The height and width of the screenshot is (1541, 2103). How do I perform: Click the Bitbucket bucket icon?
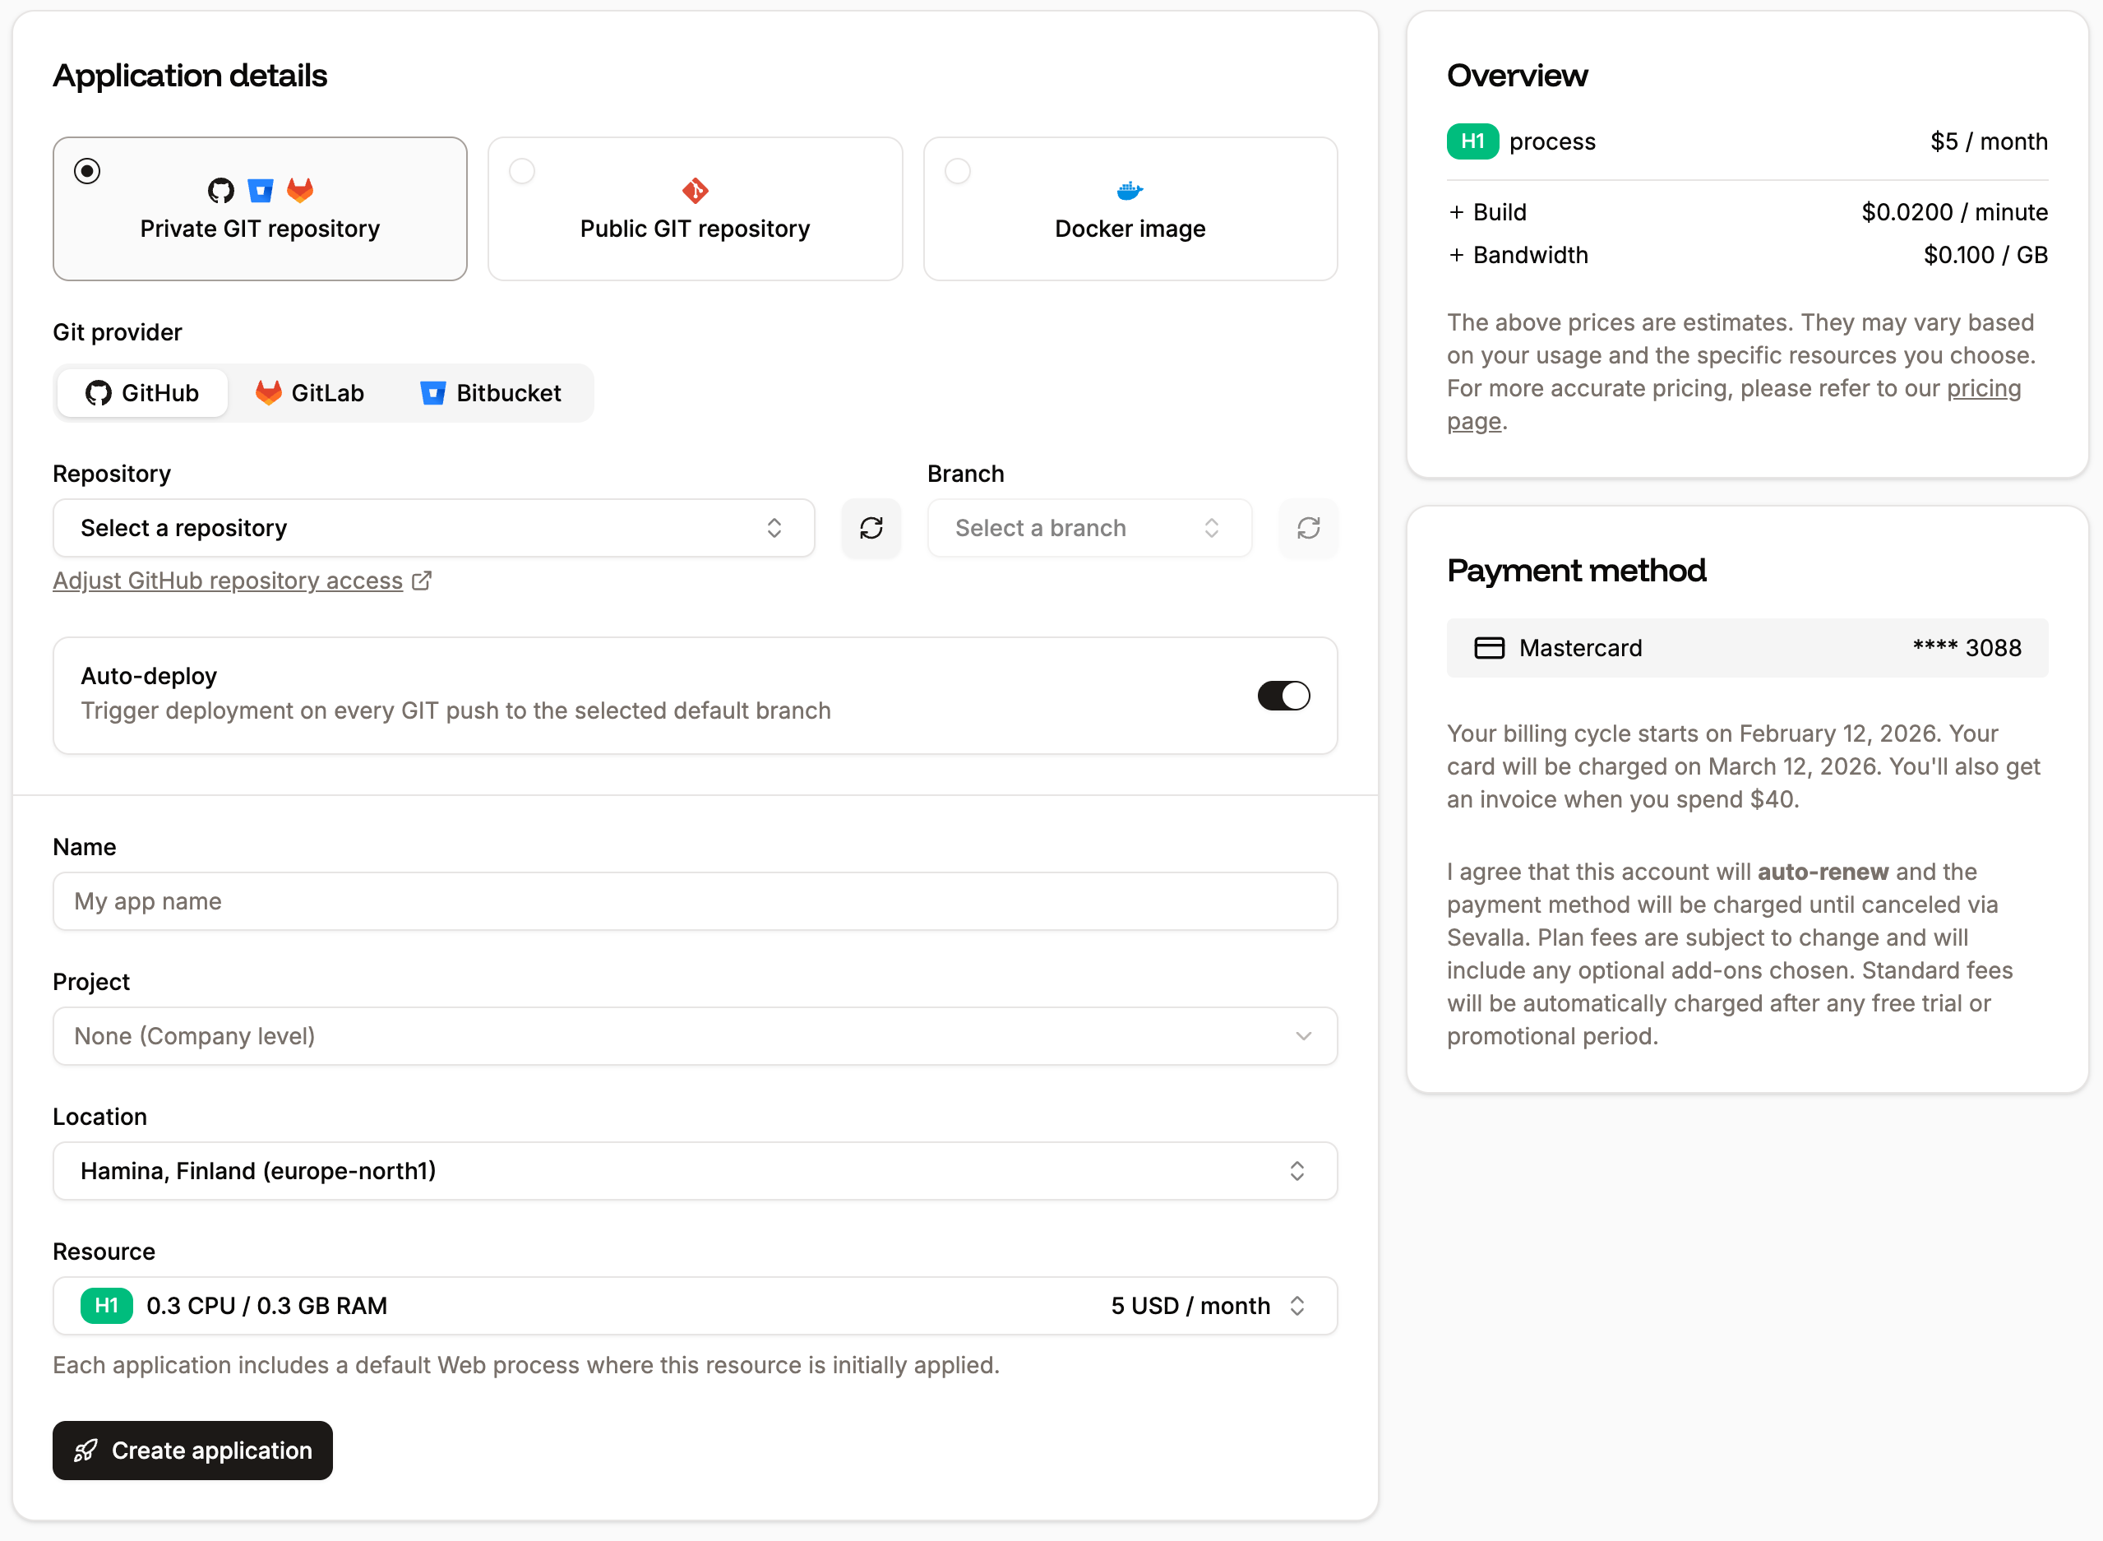coord(433,393)
